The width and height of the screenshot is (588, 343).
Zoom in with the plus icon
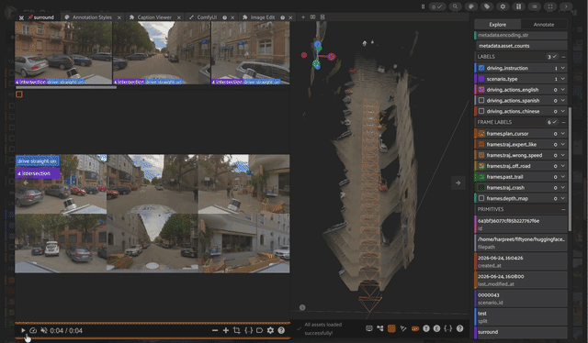tap(226, 330)
